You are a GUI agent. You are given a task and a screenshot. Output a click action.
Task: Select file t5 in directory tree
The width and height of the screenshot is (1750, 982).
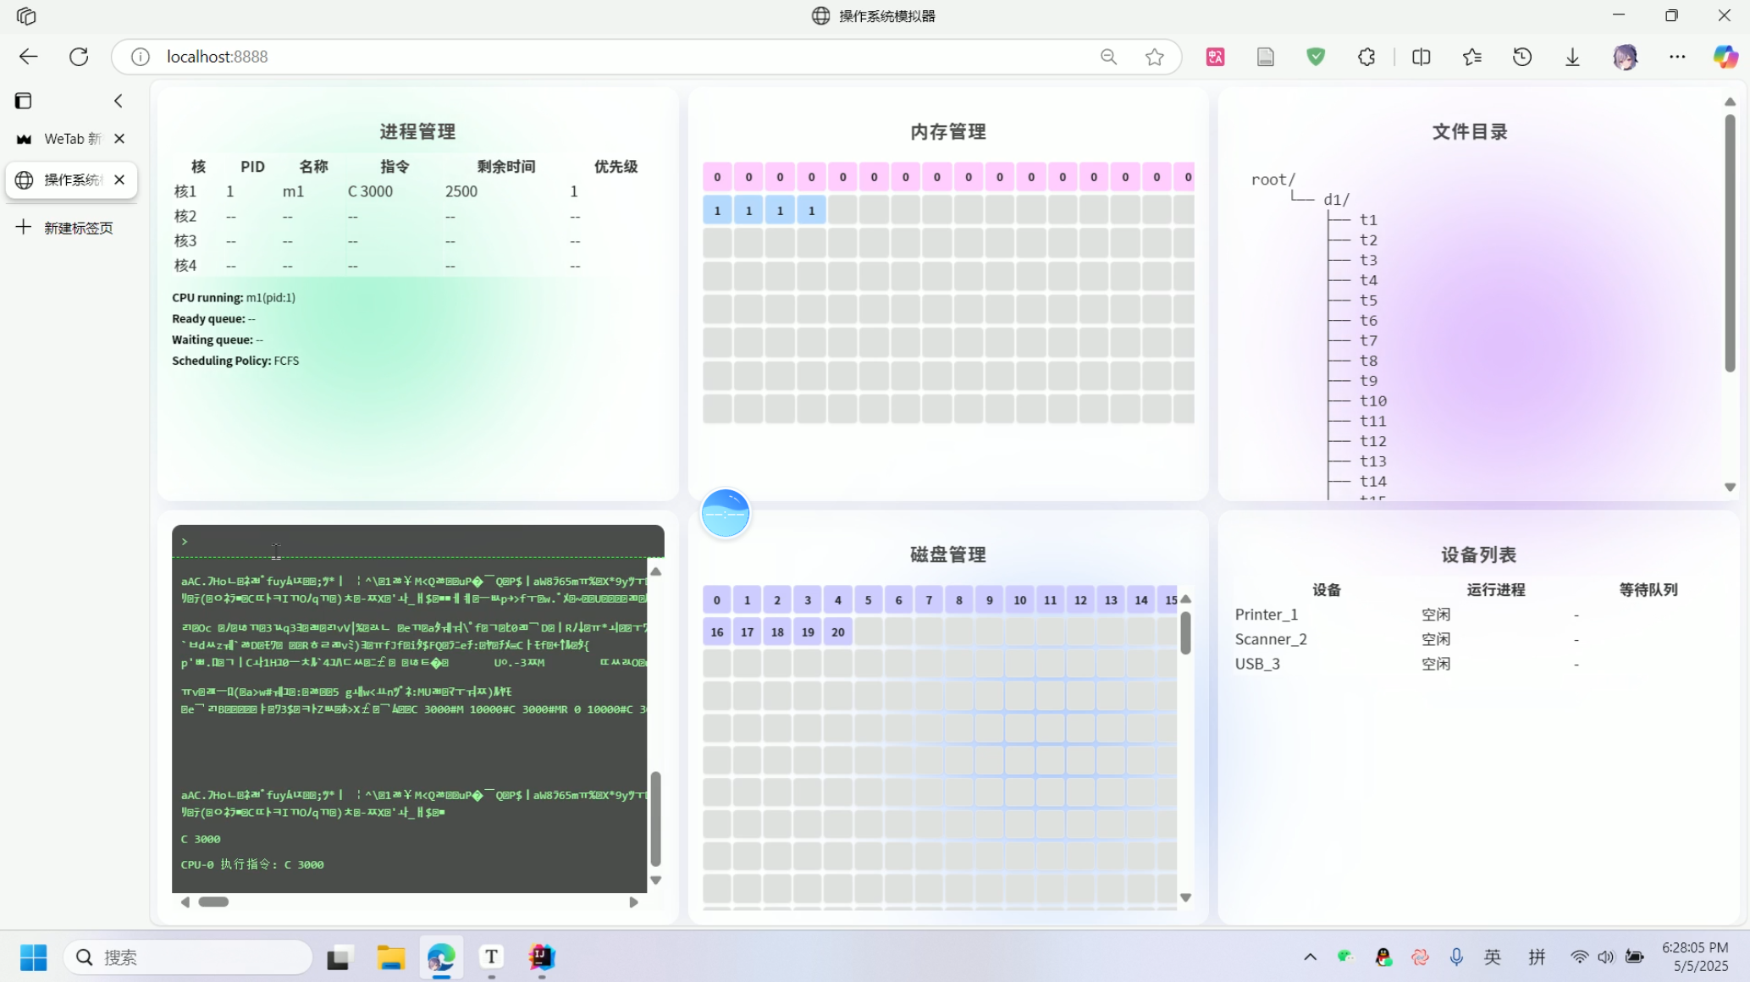[1368, 301]
